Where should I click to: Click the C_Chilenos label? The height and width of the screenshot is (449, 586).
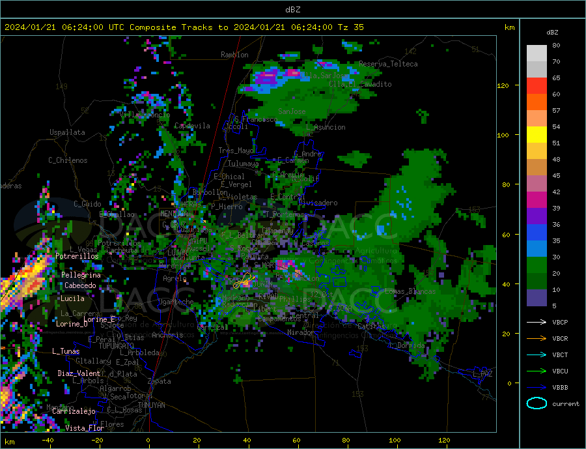[x=68, y=160]
